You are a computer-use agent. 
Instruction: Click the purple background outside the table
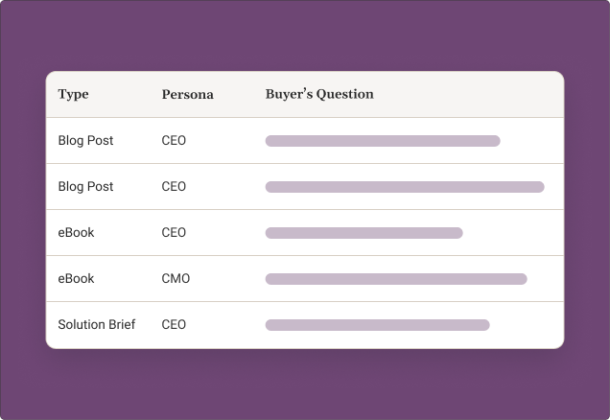click(x=305, y=384)
